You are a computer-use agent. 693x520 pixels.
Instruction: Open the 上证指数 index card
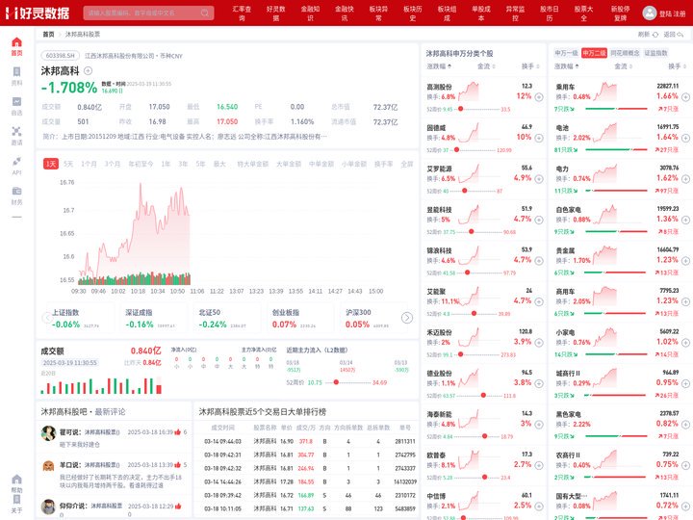click(79, 319)
